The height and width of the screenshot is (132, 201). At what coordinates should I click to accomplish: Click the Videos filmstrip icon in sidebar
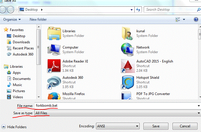click(x=9, y=97)
